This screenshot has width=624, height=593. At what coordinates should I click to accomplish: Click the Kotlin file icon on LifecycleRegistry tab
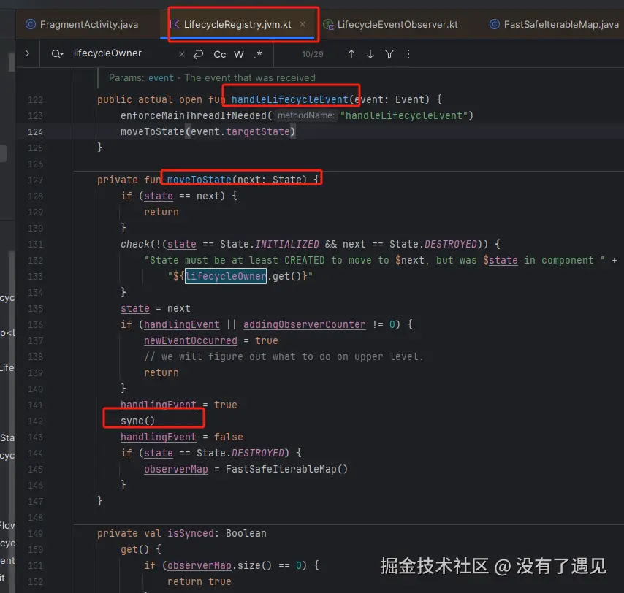click(175, 24)
